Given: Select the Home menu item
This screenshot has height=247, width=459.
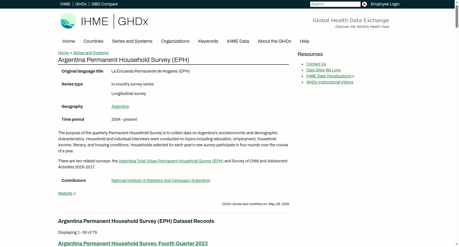Looking at the screenshot, I should coord(69,41).
